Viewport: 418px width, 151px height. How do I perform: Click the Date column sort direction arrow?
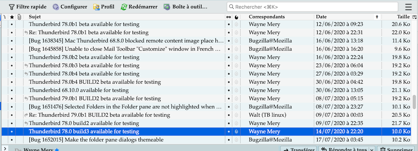tap(377, 17)
